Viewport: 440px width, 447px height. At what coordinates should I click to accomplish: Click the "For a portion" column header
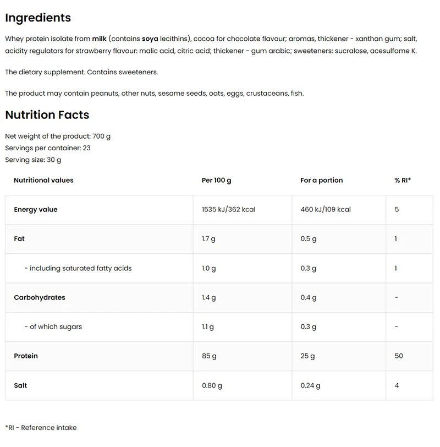point(321,180)
